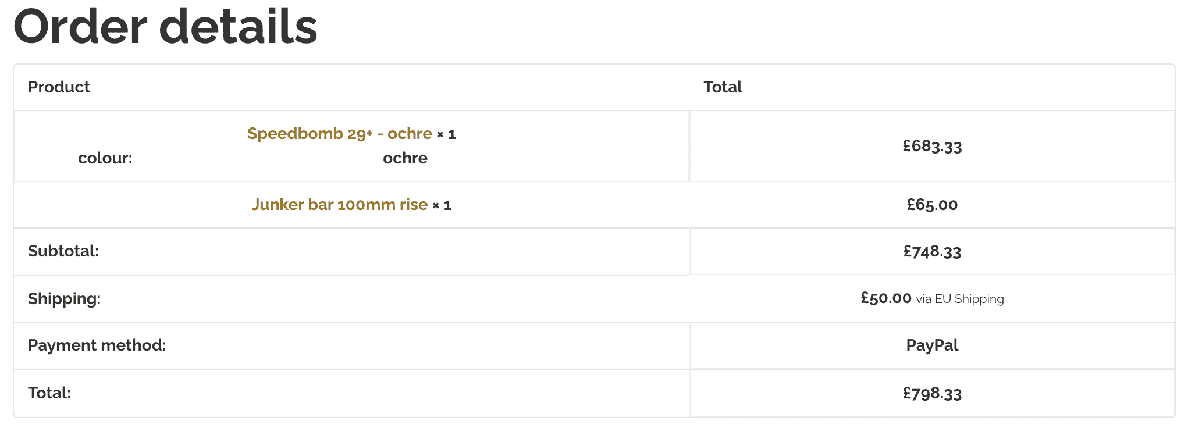Click the Shipping label
1188x428 pixels.
click(x=64, y=299)
